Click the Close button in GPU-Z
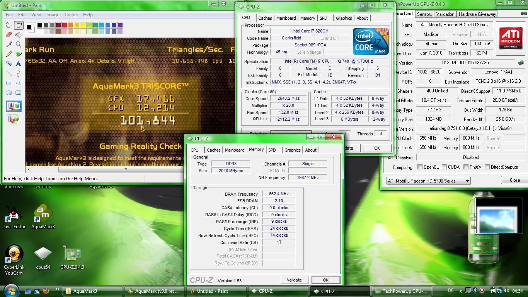Image resolution: width=528 pixels, height=297 pixels. pos(514,180)
